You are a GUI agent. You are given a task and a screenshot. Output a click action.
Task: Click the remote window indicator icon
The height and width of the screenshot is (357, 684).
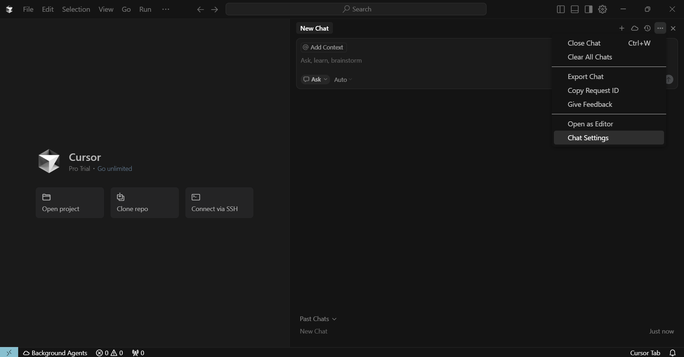(x=9, y=352)
